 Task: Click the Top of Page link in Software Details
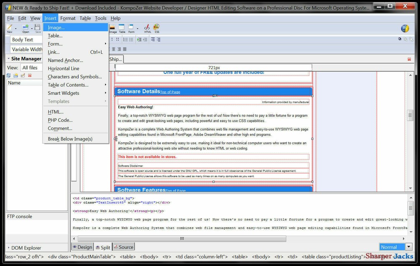[x=170, y=92]
